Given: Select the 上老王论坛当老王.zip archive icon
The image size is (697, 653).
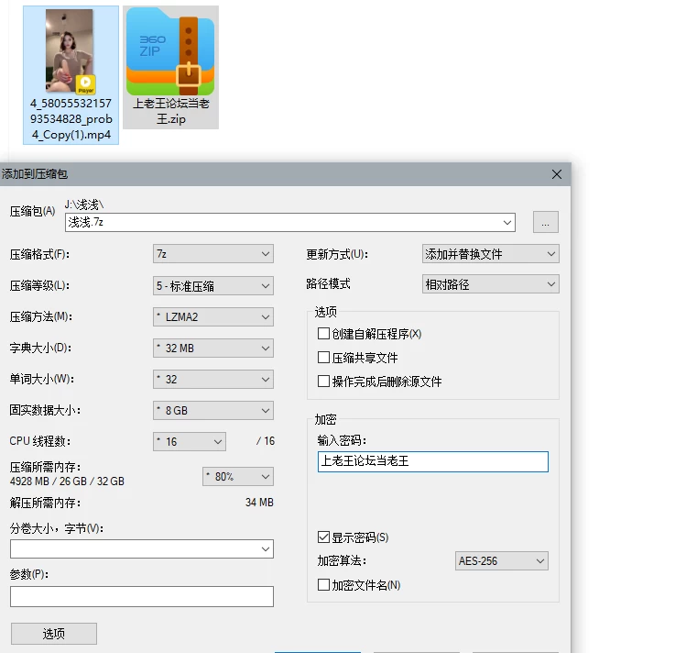Looking at the screenshot, I should tap(170, 50).
